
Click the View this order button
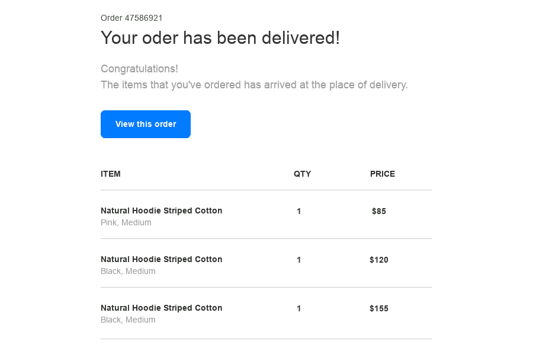[x=146, y=124]
